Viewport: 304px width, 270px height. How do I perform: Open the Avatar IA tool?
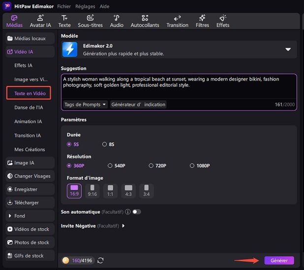[x=40, y=21]
